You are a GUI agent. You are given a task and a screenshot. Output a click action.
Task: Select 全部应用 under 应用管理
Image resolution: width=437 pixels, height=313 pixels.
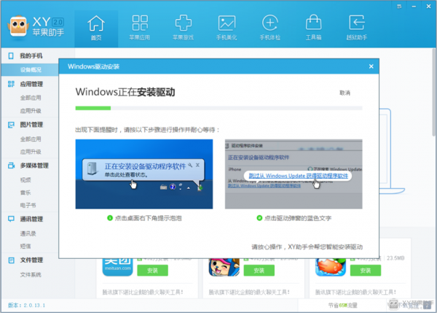pyautogui.click(x=31, y=98)
